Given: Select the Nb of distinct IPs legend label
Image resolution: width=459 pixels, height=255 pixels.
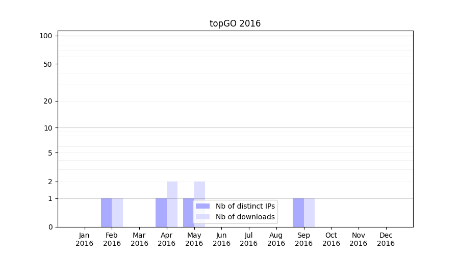Looking at the screenshot, I should [245, 206].
